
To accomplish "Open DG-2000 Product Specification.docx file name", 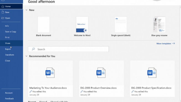I will pos(151,88).
